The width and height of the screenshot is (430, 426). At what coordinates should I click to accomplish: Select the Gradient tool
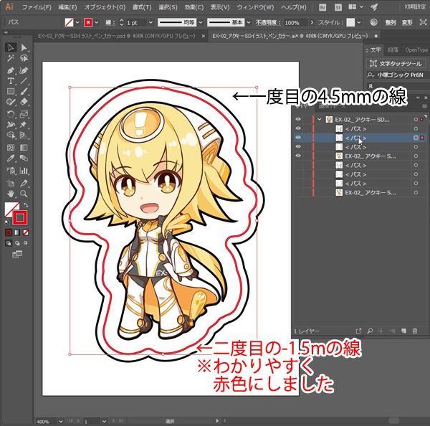pos(24,148)
